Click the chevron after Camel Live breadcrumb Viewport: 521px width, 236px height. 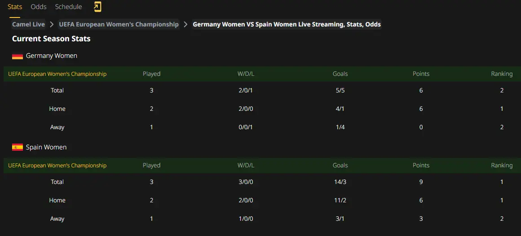coord(52,24)
